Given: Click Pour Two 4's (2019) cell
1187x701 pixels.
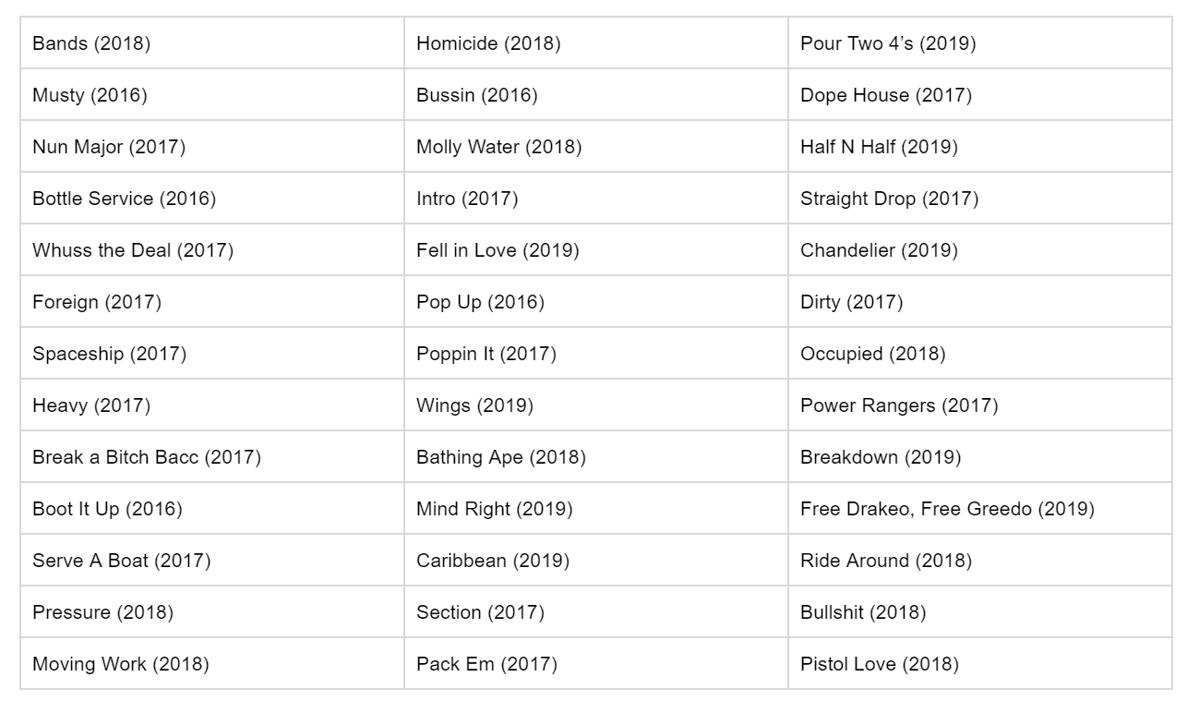Looking at the screenshot, I should click(x=980, y=42).
